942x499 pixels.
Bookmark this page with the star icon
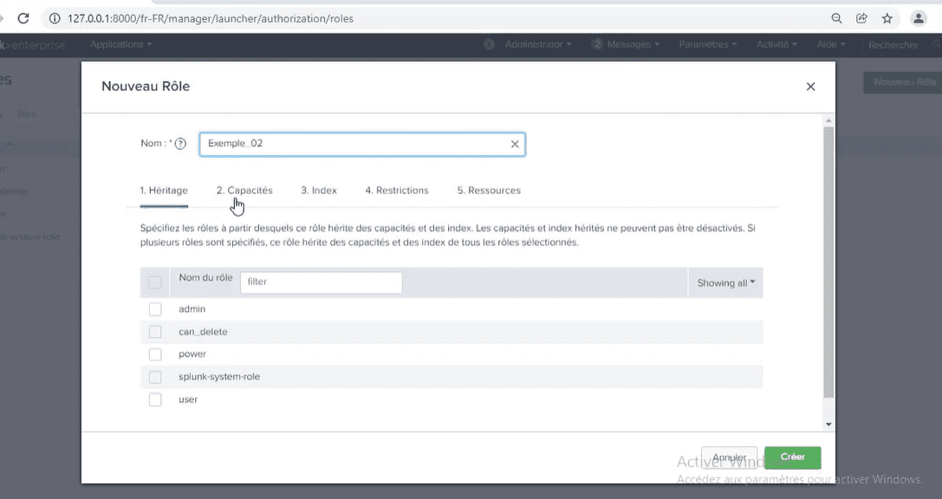click(887, 18)
